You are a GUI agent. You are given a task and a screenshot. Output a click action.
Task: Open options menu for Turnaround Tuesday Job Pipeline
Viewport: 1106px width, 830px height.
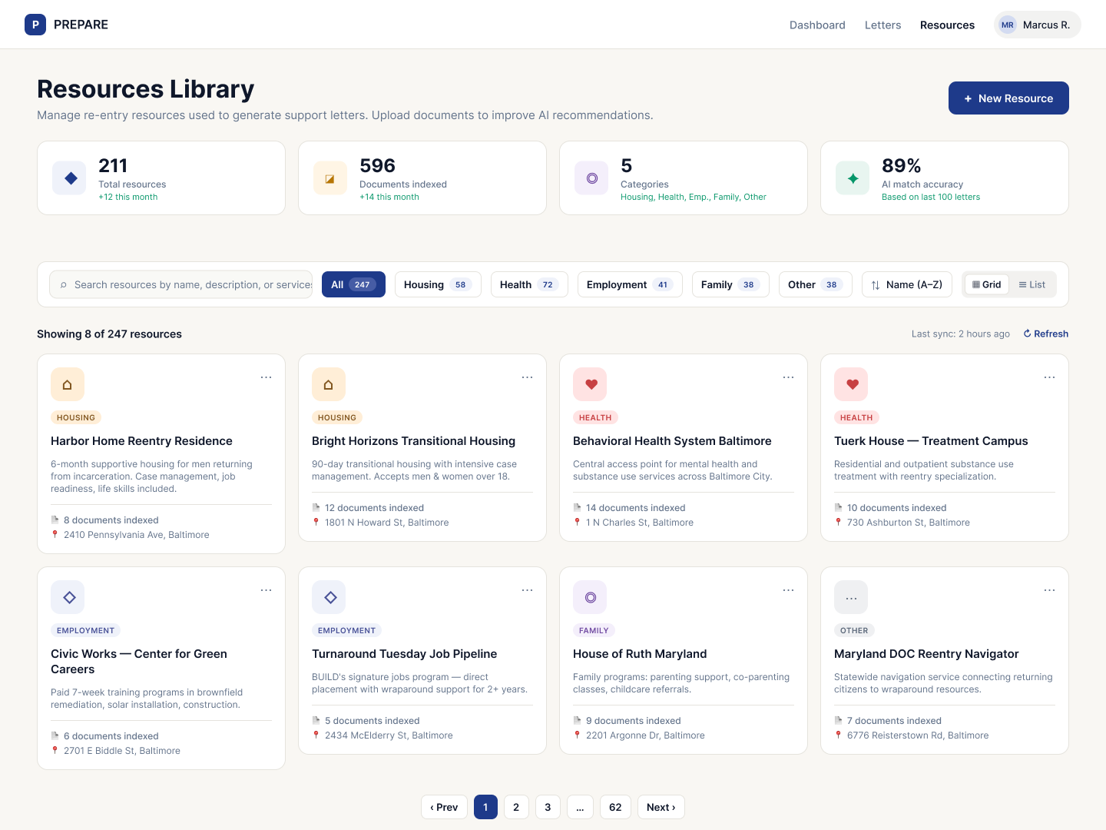[527, 590]
